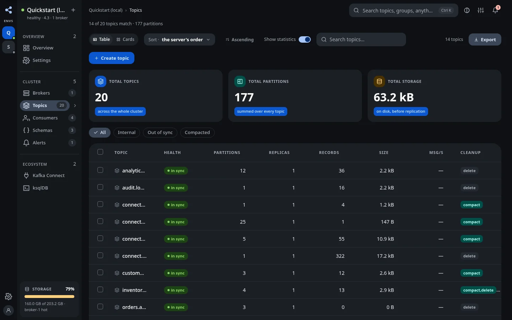This screenshot has width=512, height=320.
Task: Check the box for the analytic… topic
Action: (100, 170)
